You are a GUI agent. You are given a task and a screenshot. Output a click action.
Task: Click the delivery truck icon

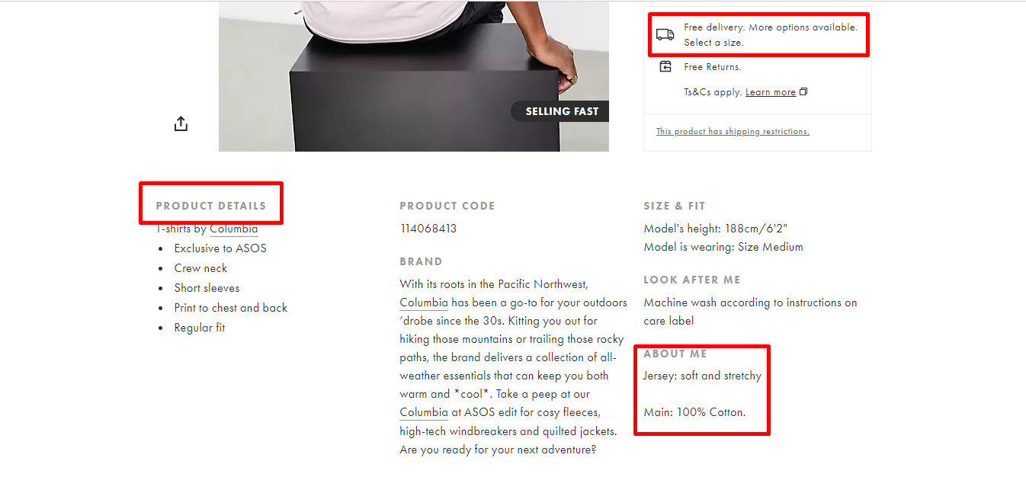coord(665,34)
